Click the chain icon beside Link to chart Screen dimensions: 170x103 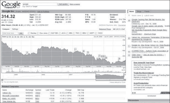(x=114, y=29)
